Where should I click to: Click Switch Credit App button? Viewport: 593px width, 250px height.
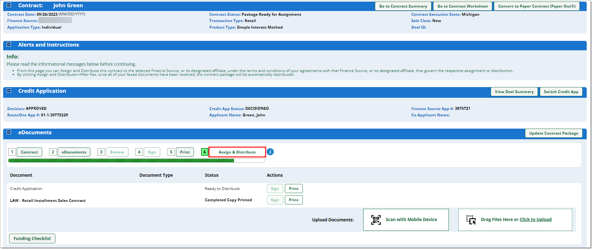click(x=561, y=92)
